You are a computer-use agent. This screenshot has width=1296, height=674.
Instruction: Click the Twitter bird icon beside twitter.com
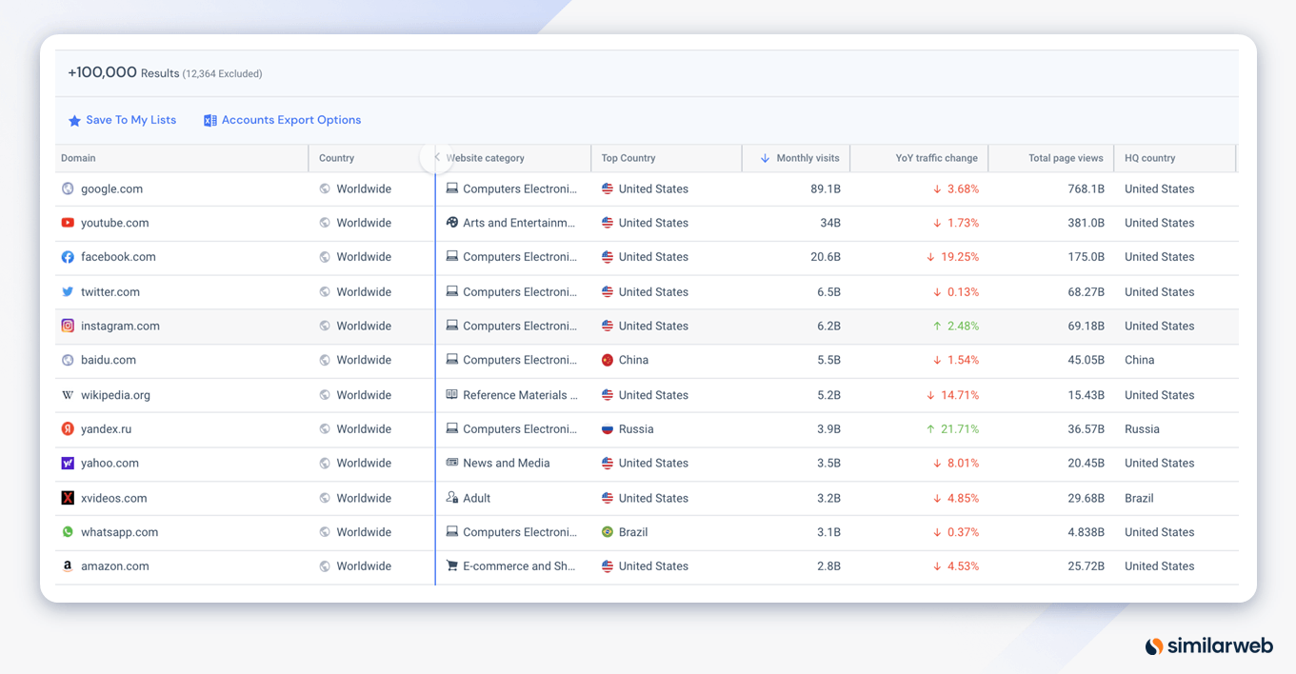coord(67,291)
